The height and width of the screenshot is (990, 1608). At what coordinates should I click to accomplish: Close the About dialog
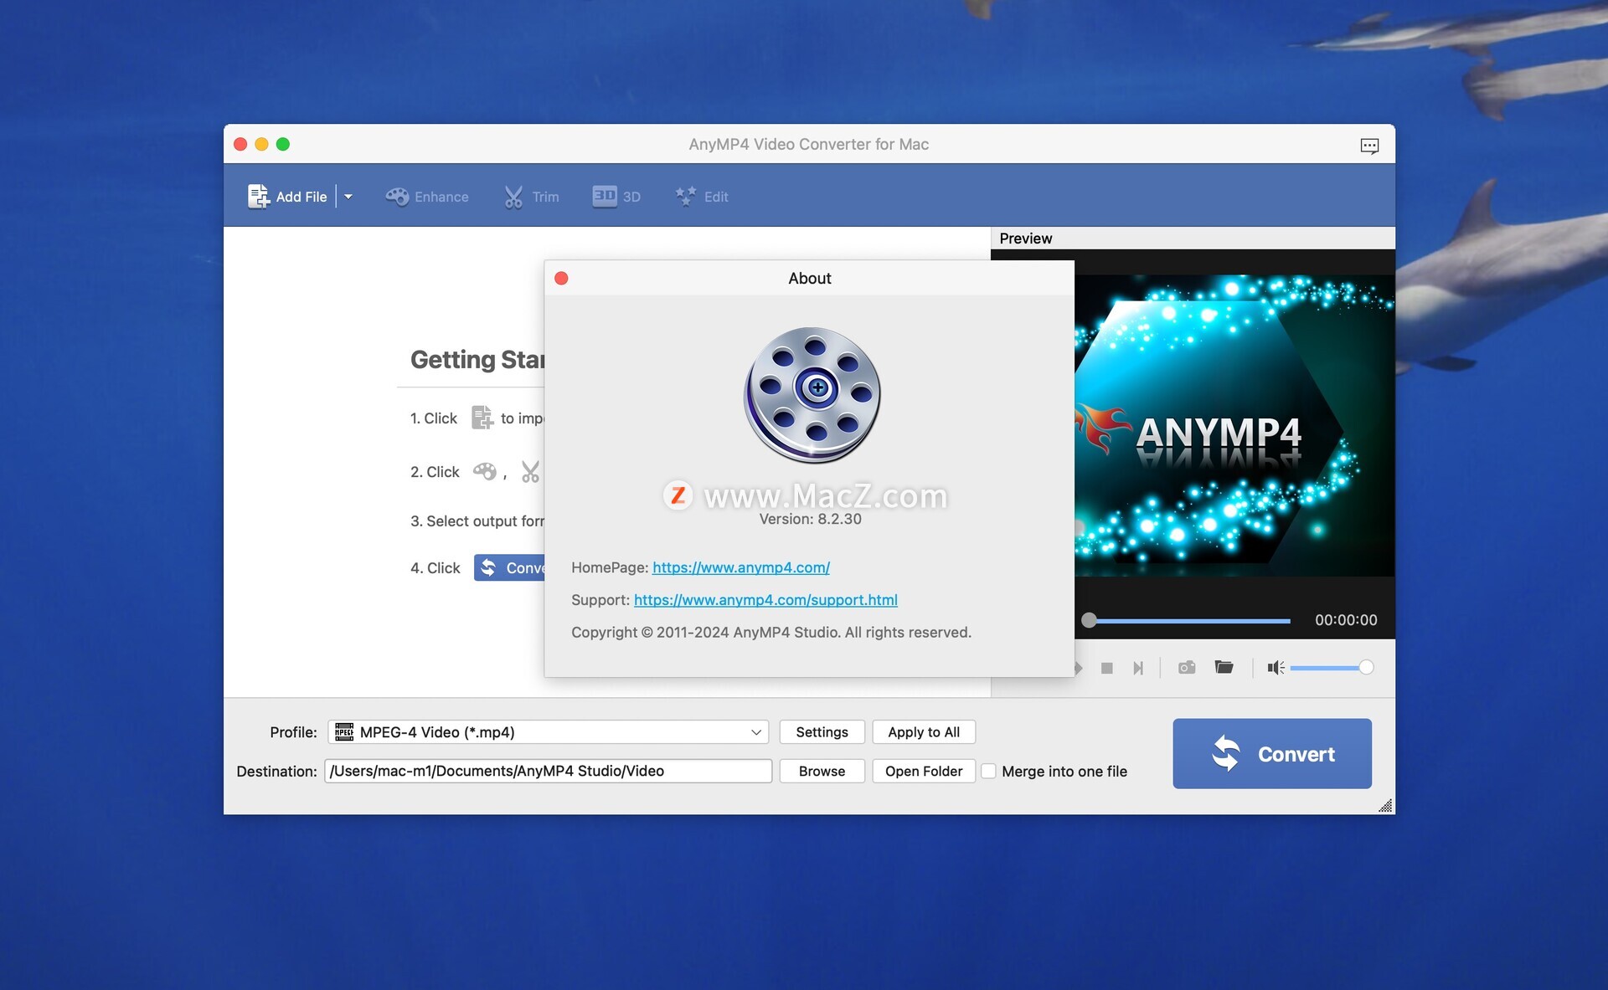point(561,278)
